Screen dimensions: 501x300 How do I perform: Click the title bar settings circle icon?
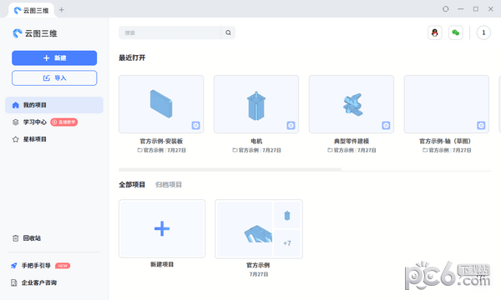click(x=446, y=9)
